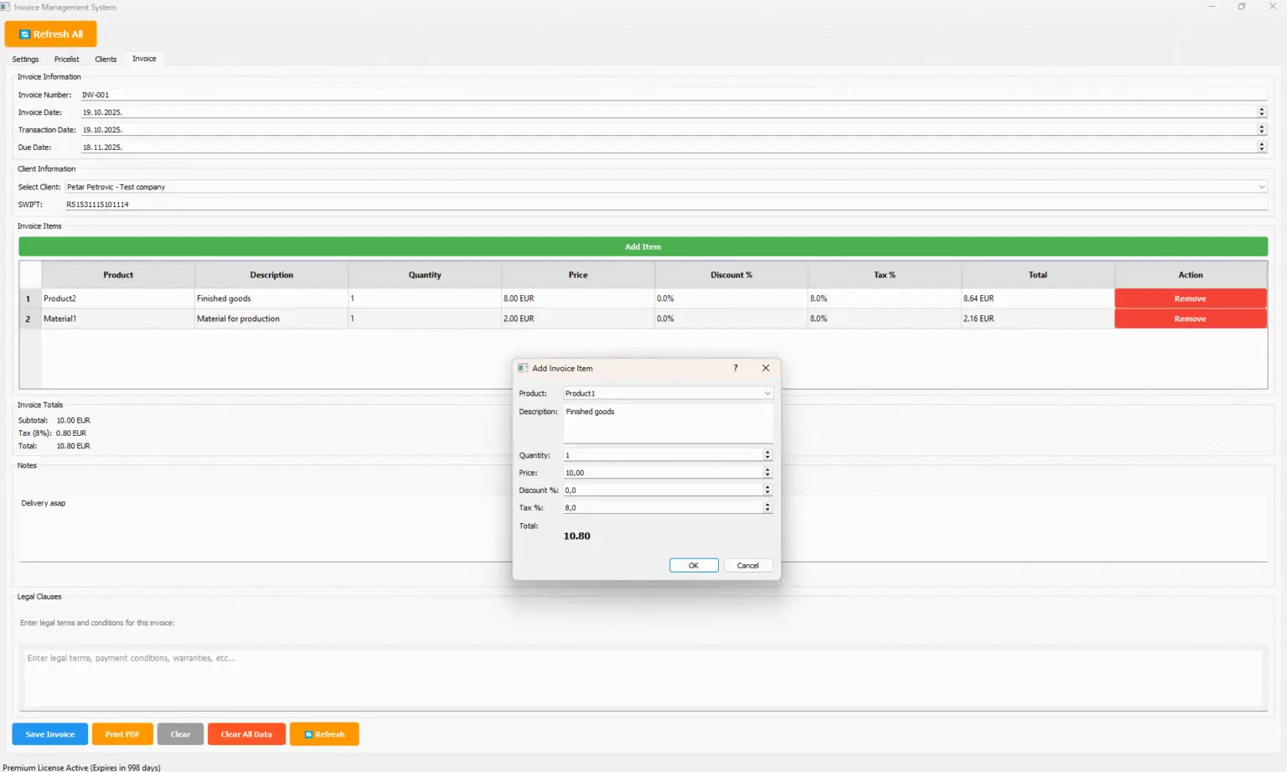Open the Clients tab
The image size is (1287, 772).
106,60
